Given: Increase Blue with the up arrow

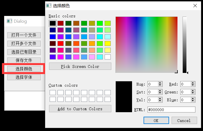Looking at the screenshot, I should coord(193,98).
